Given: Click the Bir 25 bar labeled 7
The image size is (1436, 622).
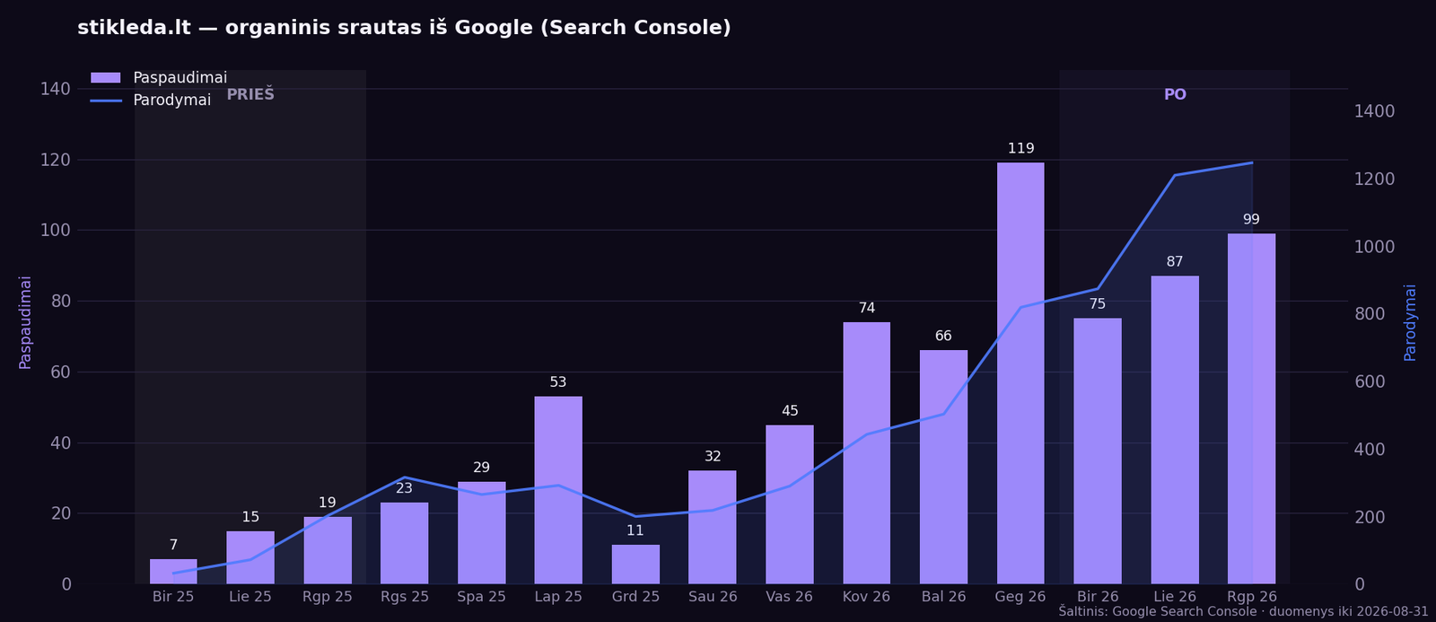Looking at the screenshot, I should (173, 572).
